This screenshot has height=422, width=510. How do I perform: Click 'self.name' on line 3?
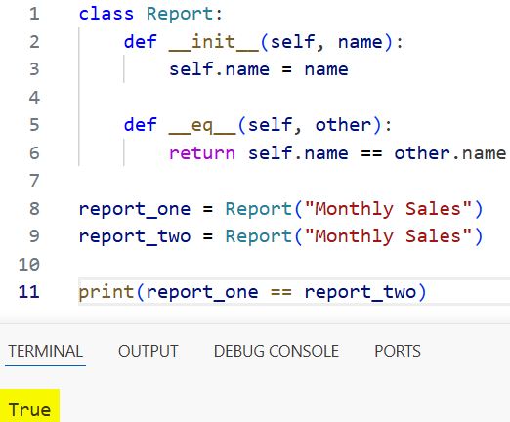tap(219, 69)
